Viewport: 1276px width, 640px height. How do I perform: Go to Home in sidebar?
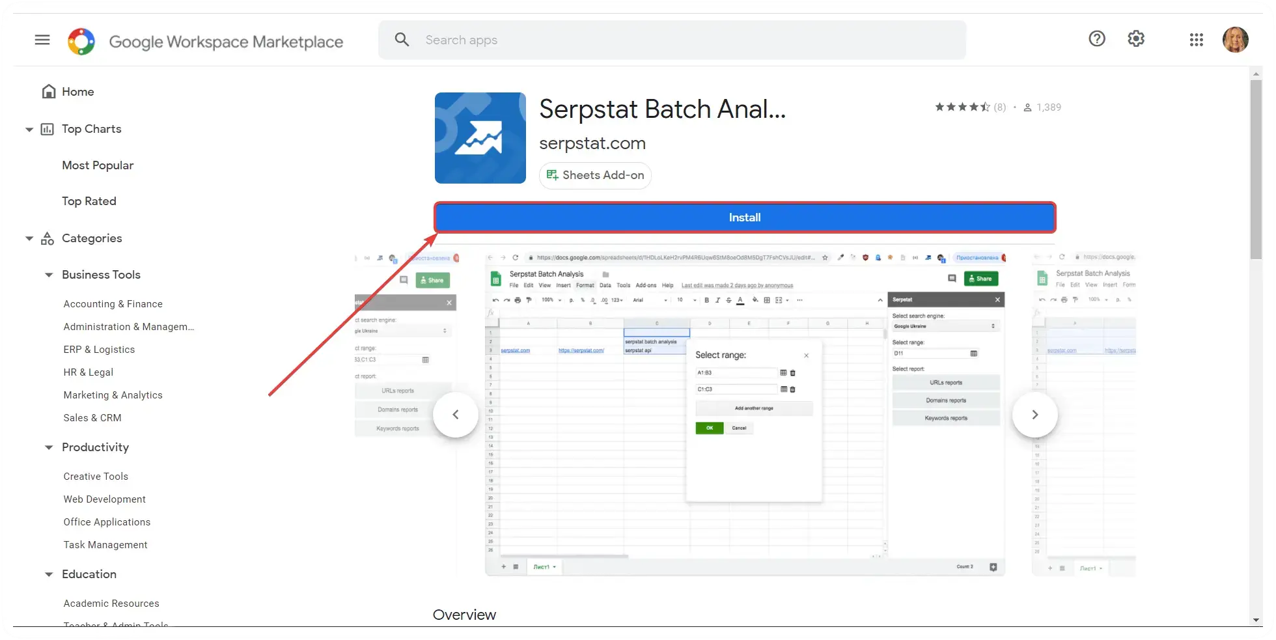[x=68, y=92]
